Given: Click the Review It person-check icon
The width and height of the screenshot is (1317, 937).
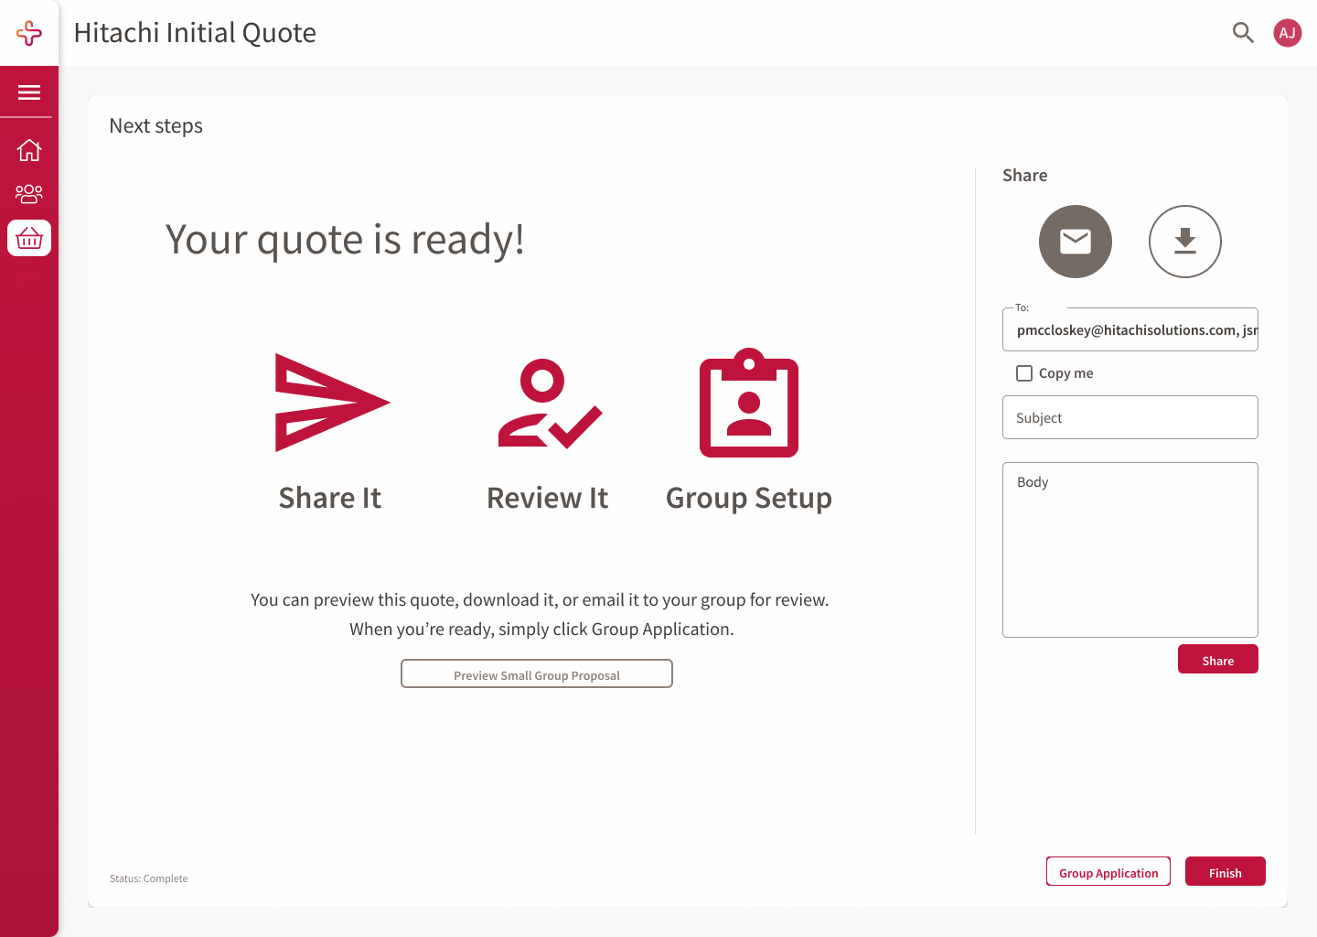Looking at the screenshot, I should pos(550,404).
